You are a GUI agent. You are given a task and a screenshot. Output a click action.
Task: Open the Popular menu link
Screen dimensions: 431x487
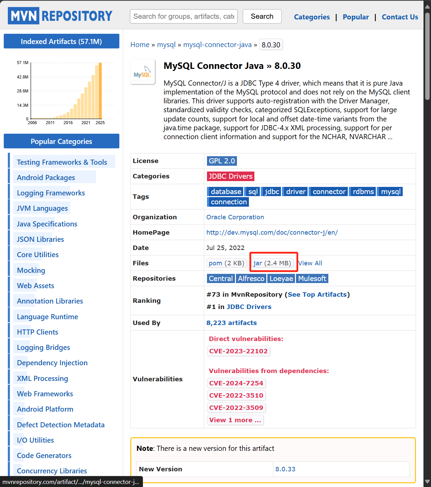click(356, 17)
